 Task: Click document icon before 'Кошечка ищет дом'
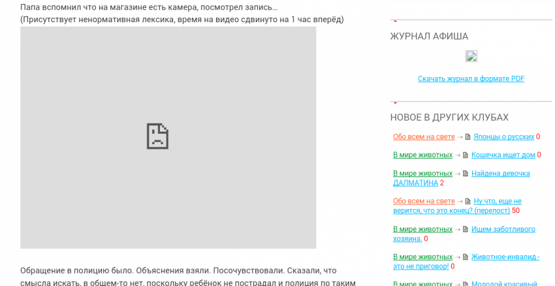[x=465, y=155]
